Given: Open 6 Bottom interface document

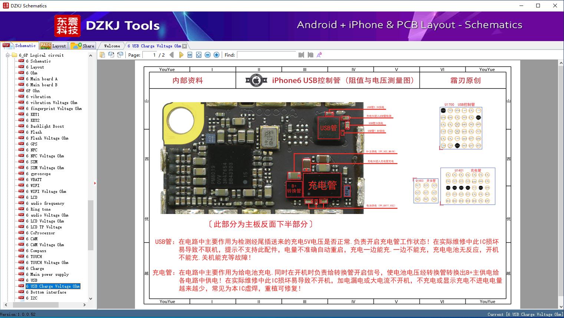Looking at the screenshot, I should point(46,292).
